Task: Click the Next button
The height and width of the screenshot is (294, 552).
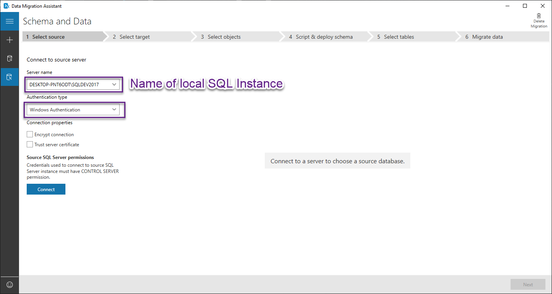Action: click(x=528, y=284)
